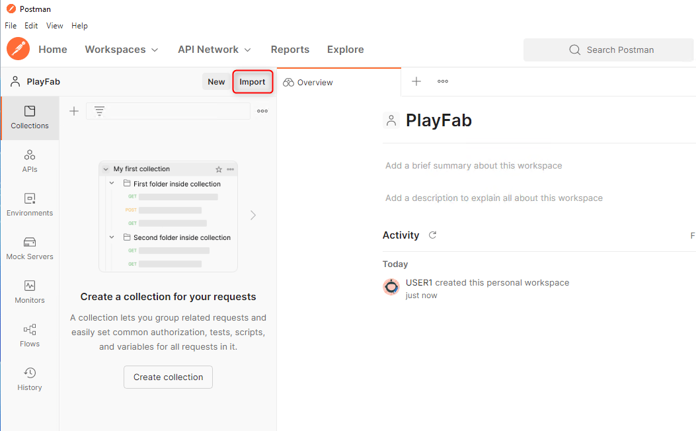
Task: Refresh the Activity feed
Action: click(x=433, y=235)
